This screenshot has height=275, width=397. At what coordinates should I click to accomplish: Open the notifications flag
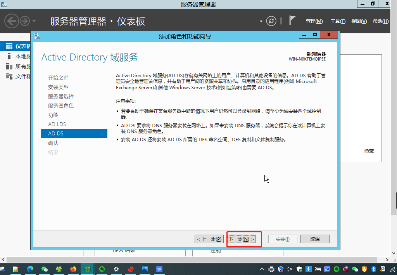[x=292, y=20]
